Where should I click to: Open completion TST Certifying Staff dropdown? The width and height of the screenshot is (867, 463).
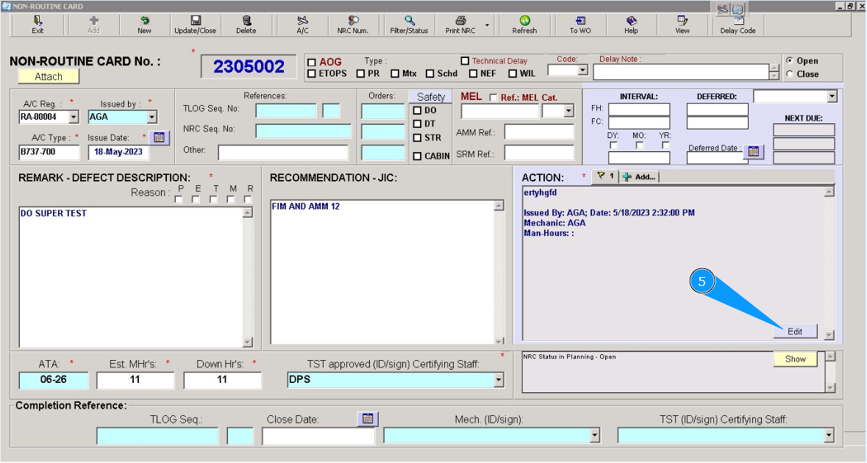pos(829,435)
